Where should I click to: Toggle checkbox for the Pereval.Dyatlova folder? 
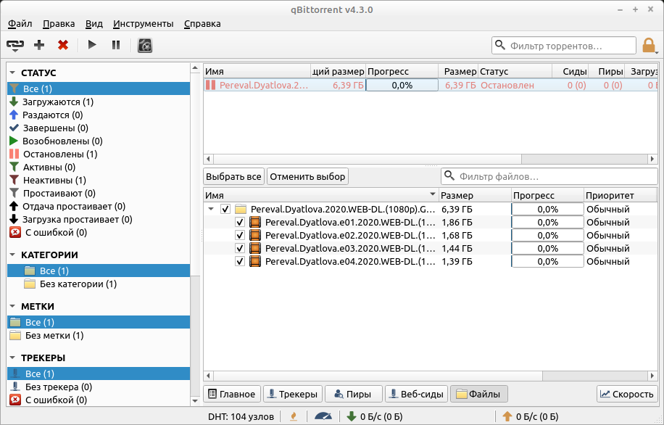225,209
